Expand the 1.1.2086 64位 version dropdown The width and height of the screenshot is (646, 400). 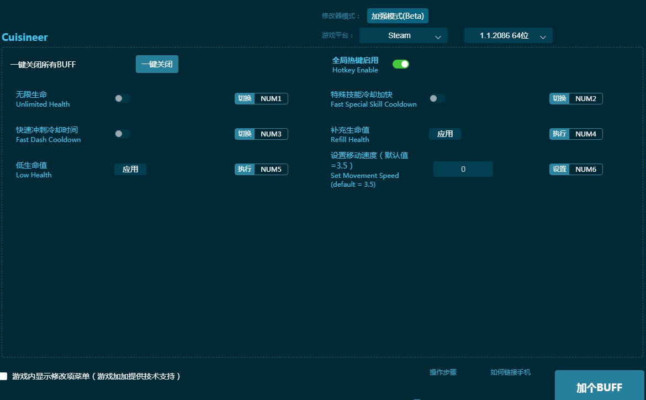(x=508, y=35)
